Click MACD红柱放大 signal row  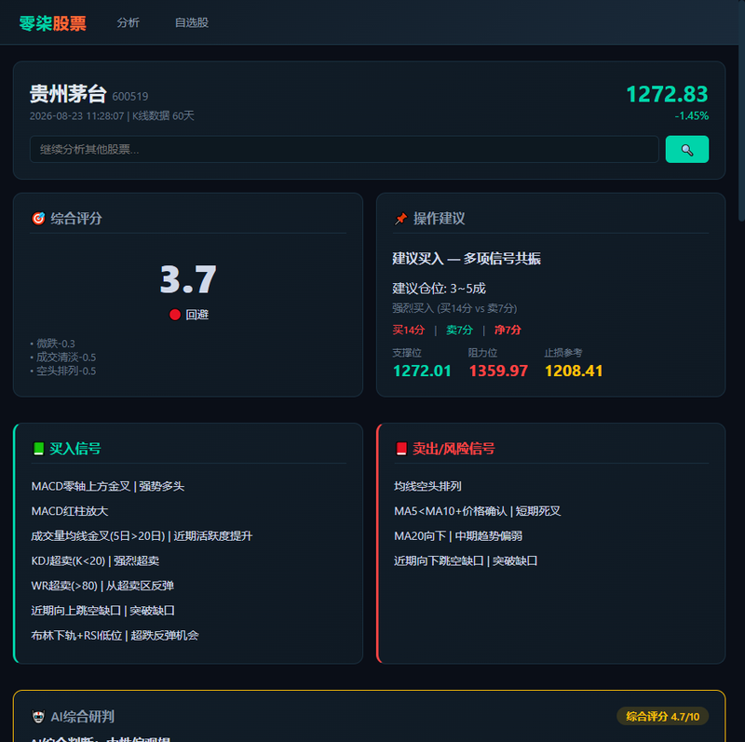188,511
